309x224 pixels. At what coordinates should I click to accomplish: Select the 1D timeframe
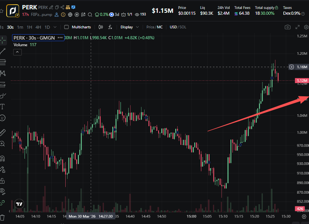pos(47,27)
